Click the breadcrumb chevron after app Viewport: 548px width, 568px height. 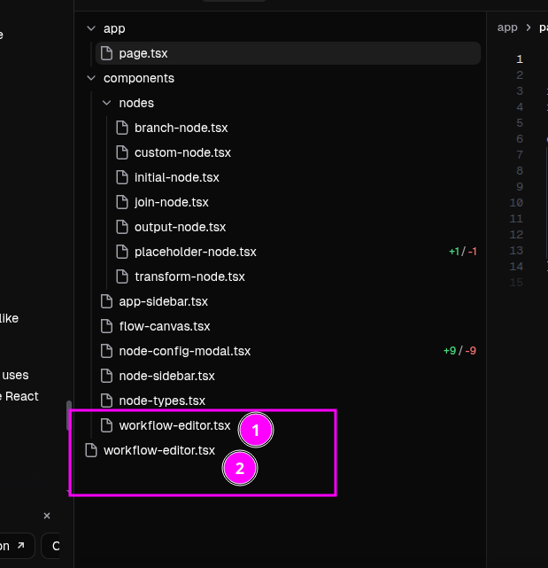[529, 27]
